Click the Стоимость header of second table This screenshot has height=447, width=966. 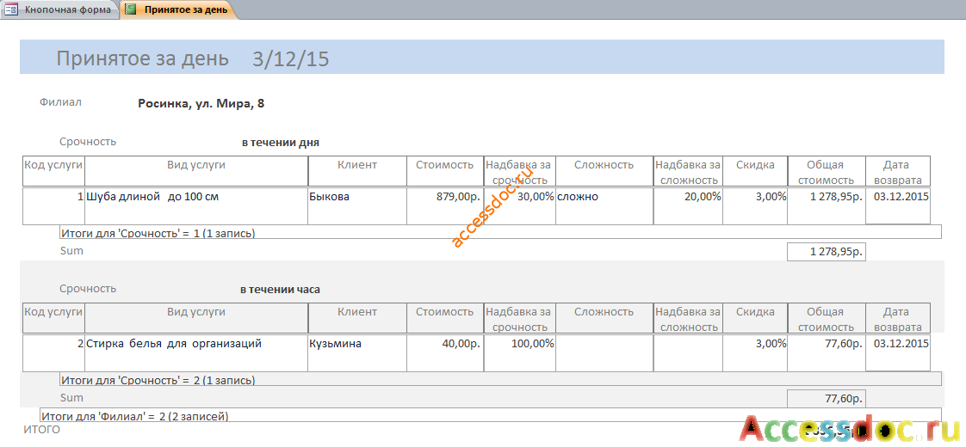tap(445, 318)
